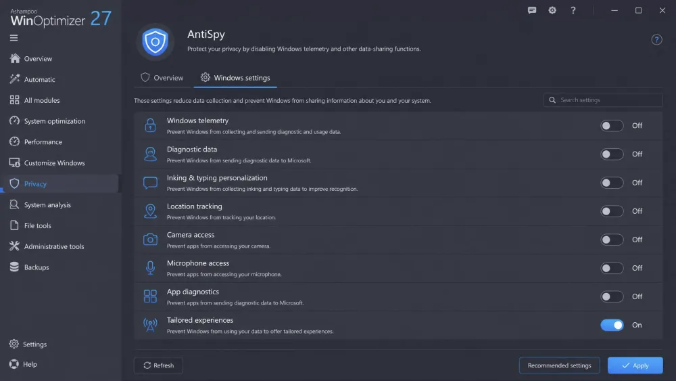
Task: Click the Refresh button
Action: 158,365
